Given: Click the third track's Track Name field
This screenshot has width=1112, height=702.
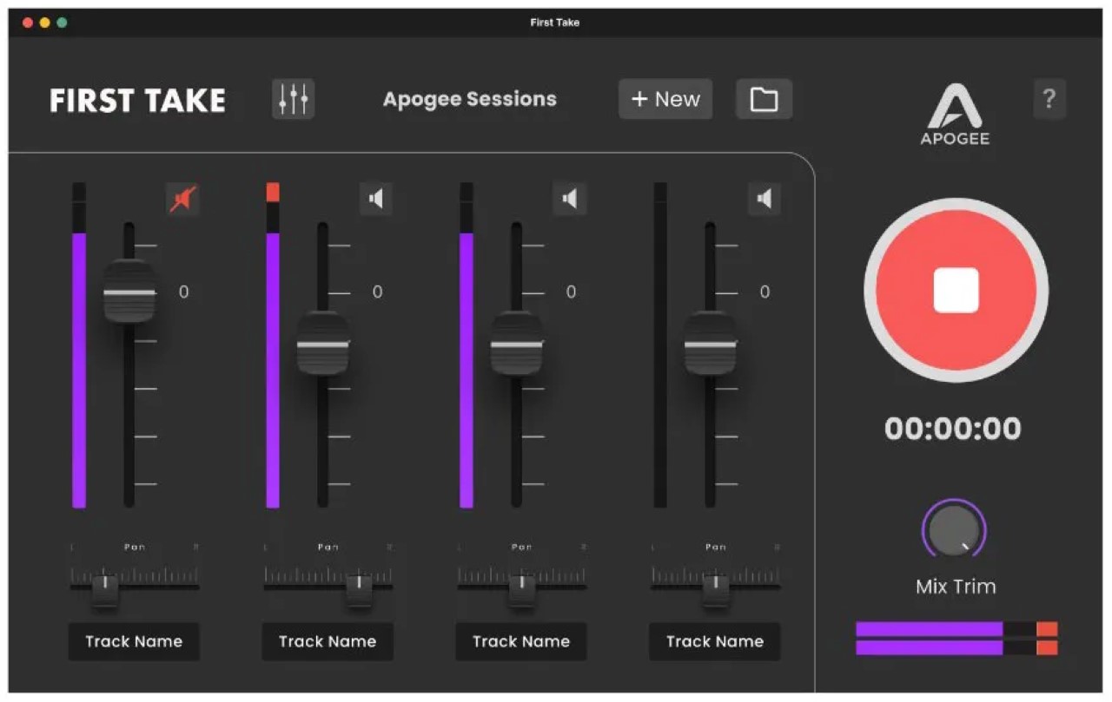Looking at the screenshot, I should coord(521,641).
